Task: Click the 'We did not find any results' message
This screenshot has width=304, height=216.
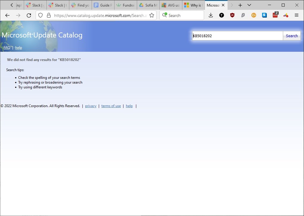Action: coord(44,60)
